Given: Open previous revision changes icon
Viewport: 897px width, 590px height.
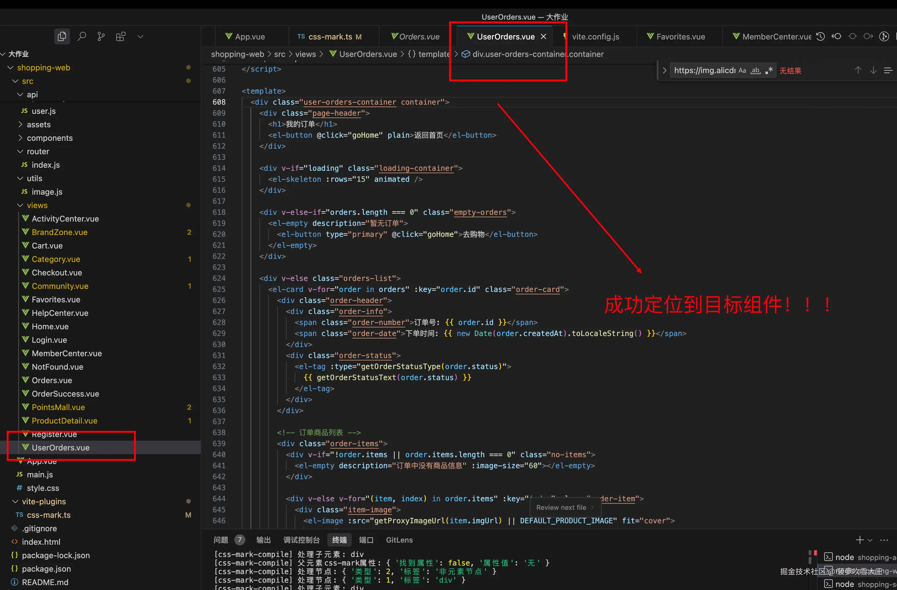Looking at the screenshot, I should point(836,36).
